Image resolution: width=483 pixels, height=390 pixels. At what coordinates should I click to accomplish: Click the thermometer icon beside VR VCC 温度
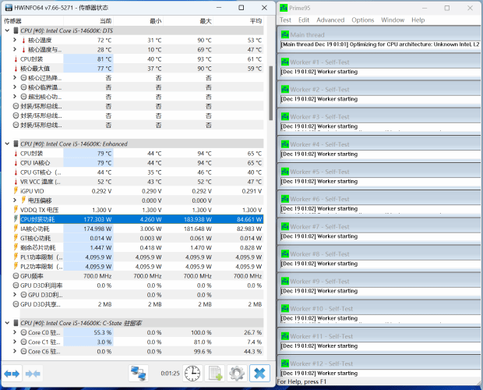point(16,182)
